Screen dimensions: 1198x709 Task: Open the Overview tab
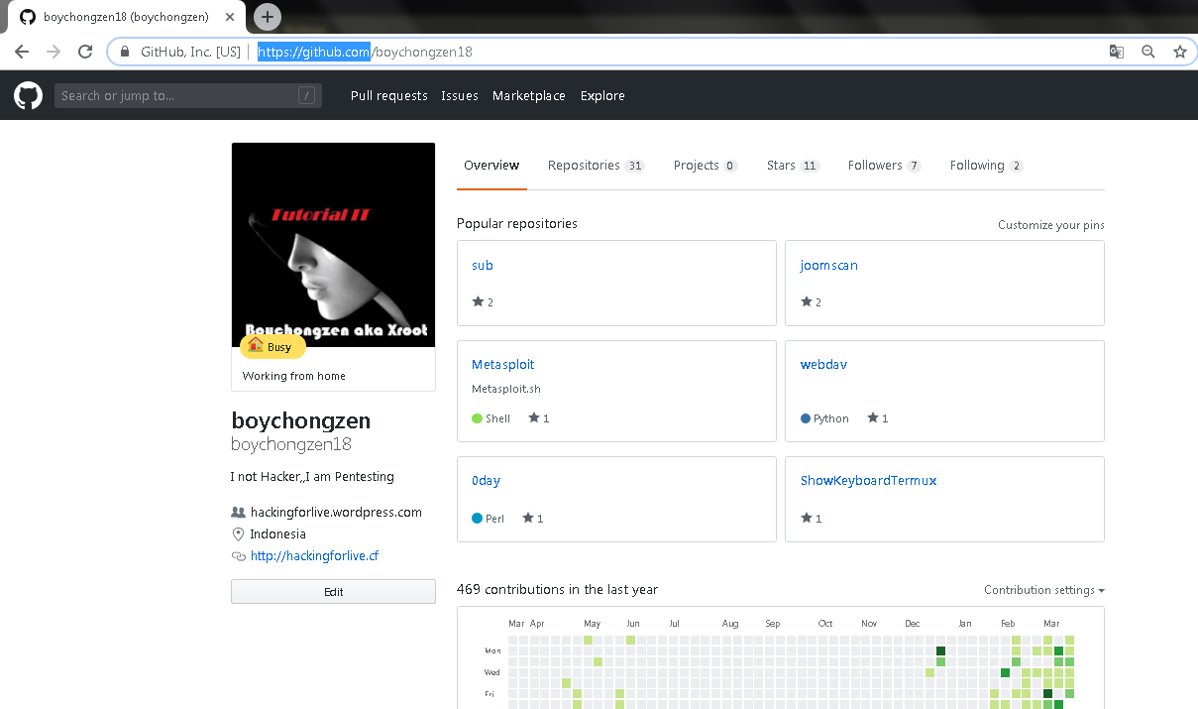(x=491, y=166)
